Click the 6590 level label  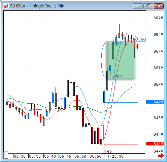(119, 44)
